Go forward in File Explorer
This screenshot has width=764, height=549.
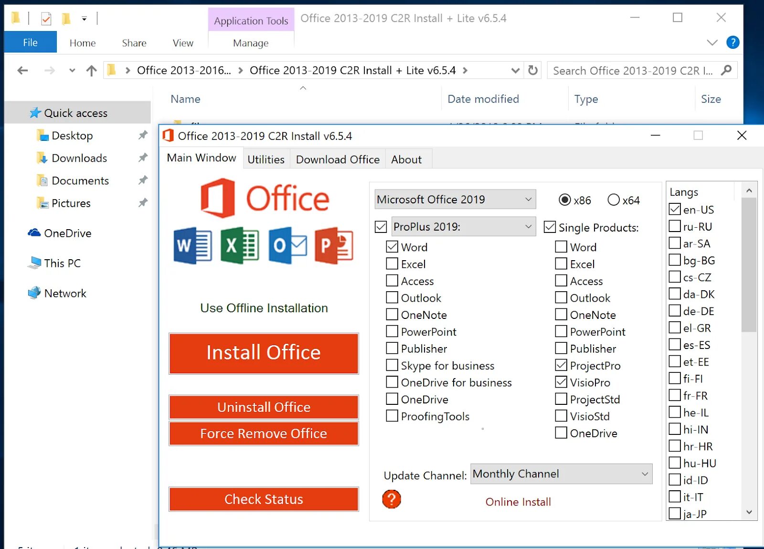pos(49,71)
